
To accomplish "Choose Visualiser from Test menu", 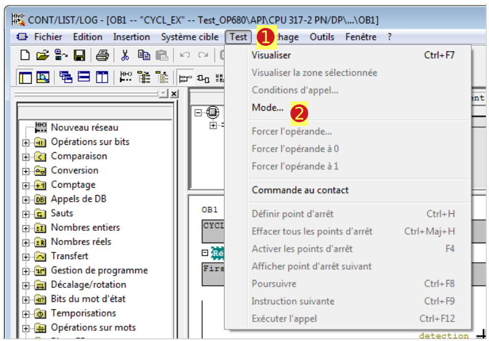I will [353, 55].
